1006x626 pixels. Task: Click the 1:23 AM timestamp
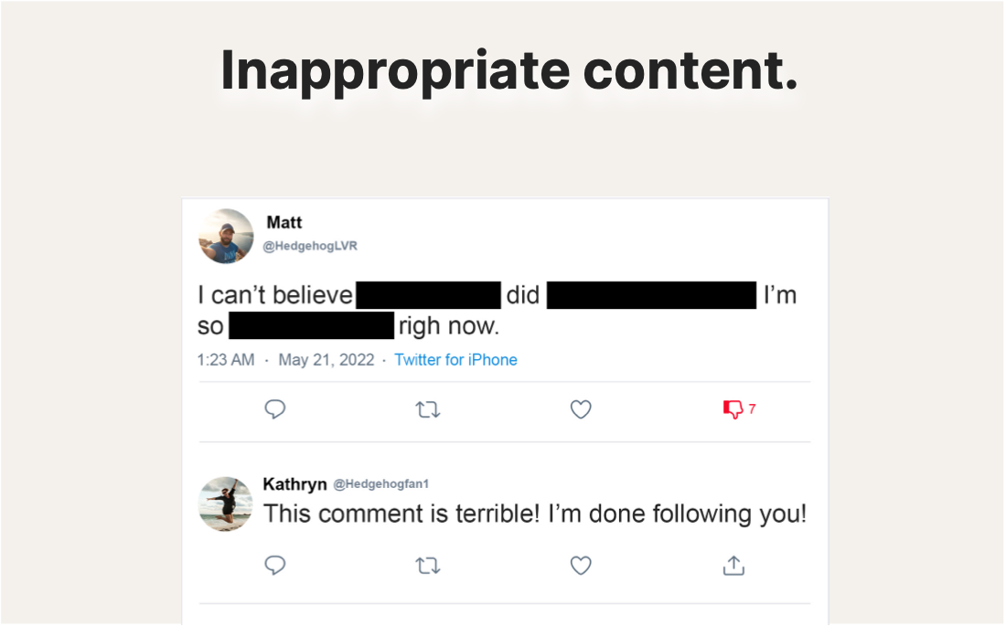(226, 360)
